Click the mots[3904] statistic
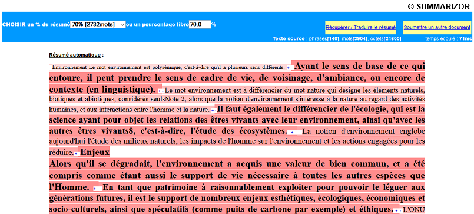Image resolution: width=474 pixels, height=214 pixels. (x=356, y=39)
